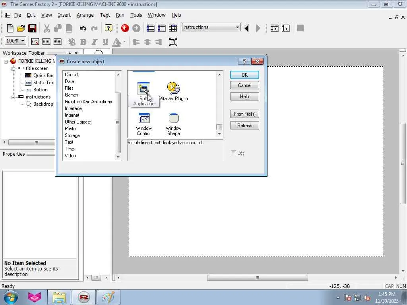This screenshot has width=407, height=305.
Task: Click object list scroll down arrow
Action: [219, 134]
